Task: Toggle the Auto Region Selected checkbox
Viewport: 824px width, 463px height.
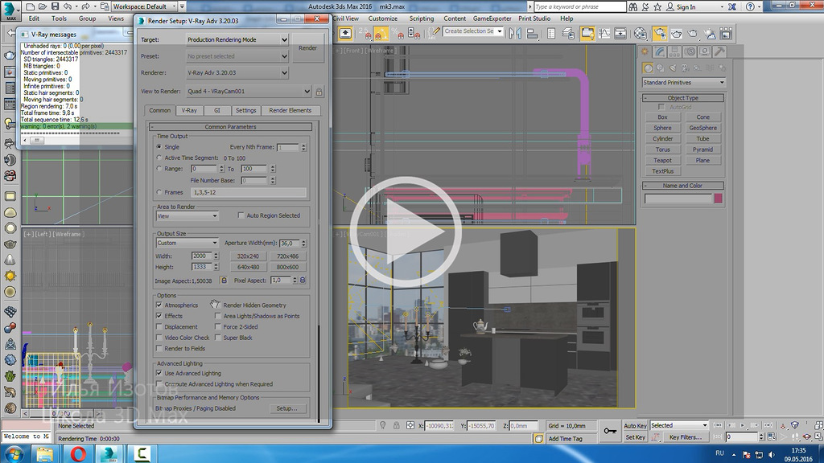Action: pyautogui.click(x=241, y=215)
